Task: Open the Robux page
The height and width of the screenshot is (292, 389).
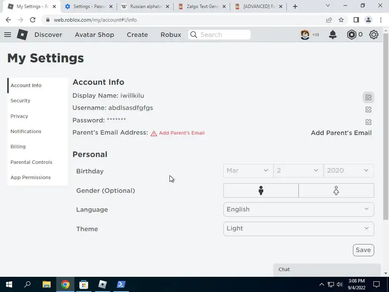Action: (171, 35)
